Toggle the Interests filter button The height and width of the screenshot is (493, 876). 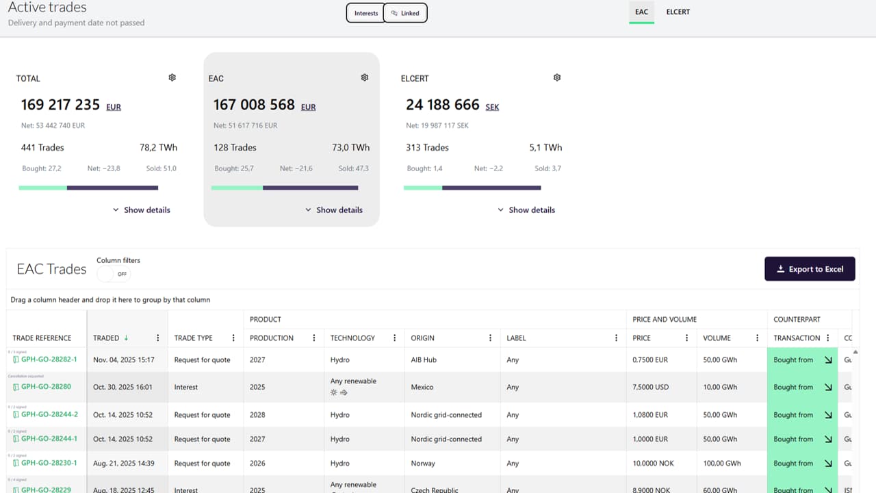(x=365, y=13)
